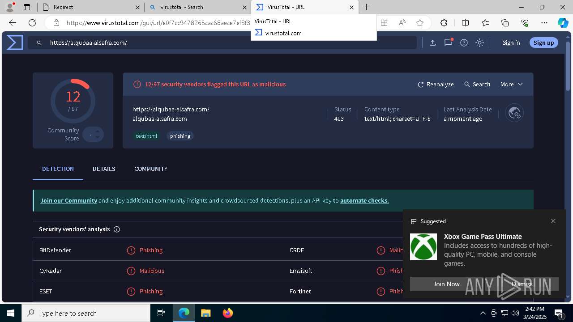Screen dimensions: 573x322
Task: Click the detection score 12/97 gauge
Action: point(73,101)
